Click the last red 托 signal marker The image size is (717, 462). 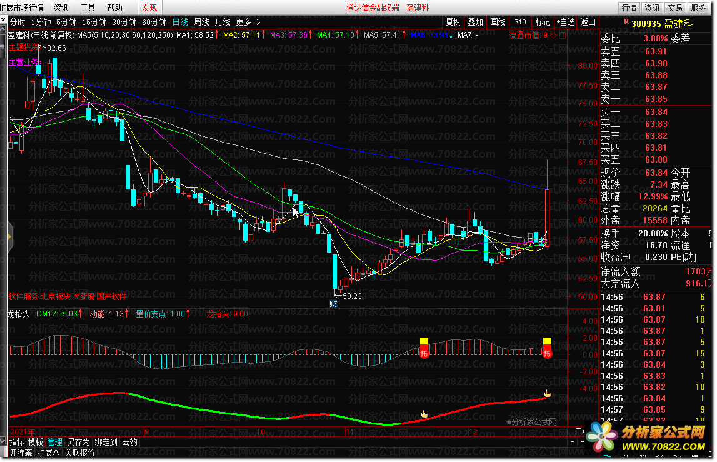547,353
